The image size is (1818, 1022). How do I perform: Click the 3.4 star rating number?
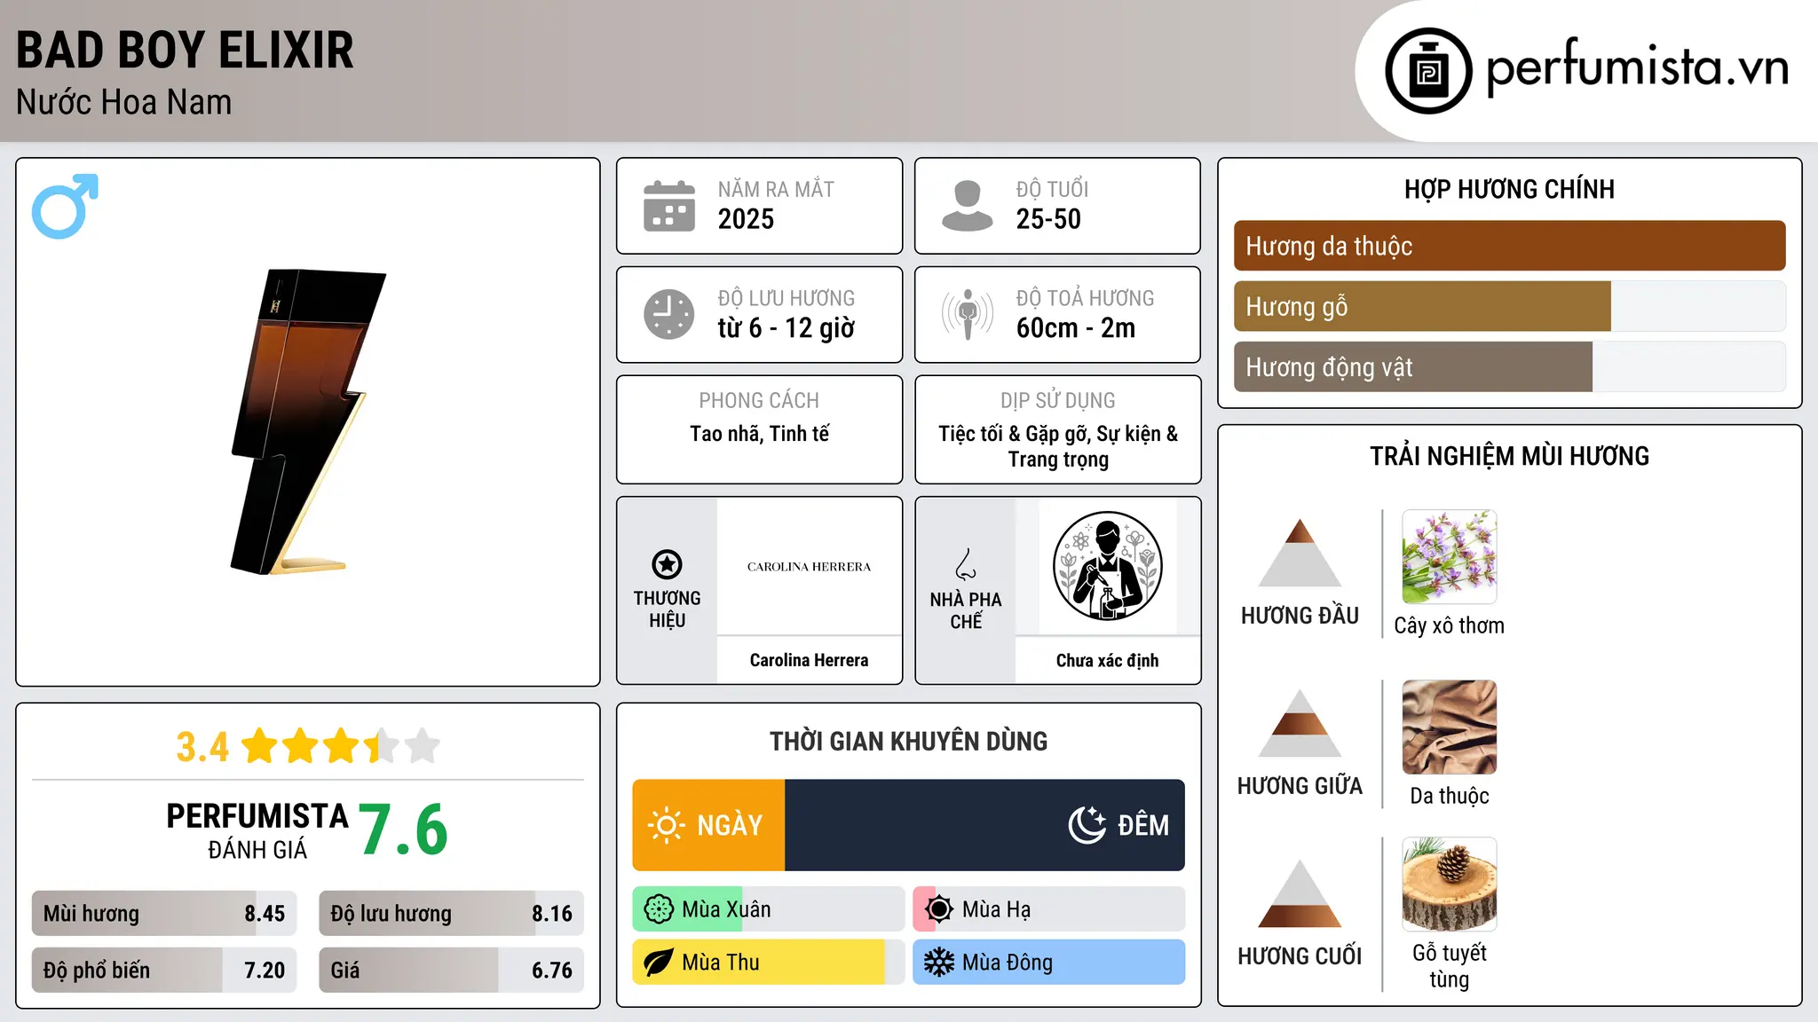[202, 747]
